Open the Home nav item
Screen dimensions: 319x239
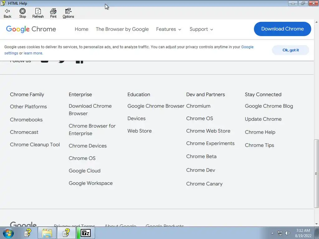[82, 29]
